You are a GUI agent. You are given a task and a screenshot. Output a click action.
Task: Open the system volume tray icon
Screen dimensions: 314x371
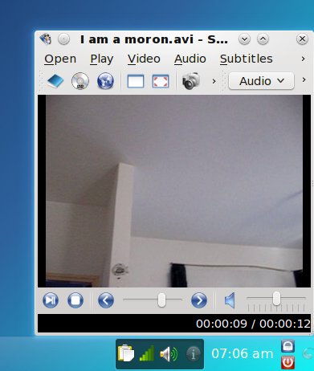169,354
